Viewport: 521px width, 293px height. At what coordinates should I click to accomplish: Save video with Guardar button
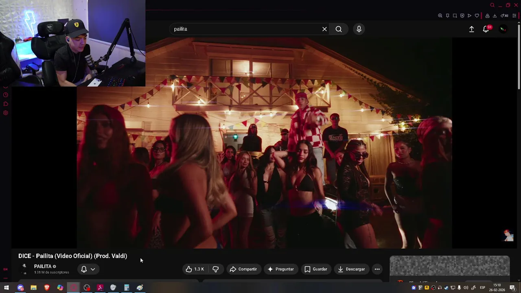coord(316,269)
